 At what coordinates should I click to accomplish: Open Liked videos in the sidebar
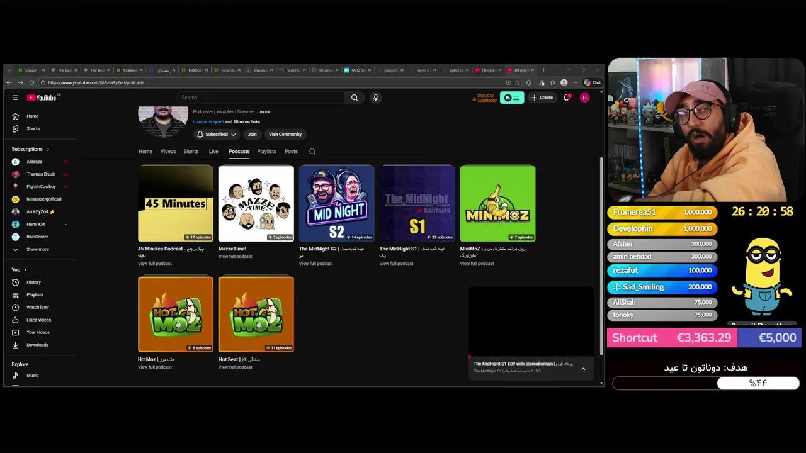[x=38, y=320]
